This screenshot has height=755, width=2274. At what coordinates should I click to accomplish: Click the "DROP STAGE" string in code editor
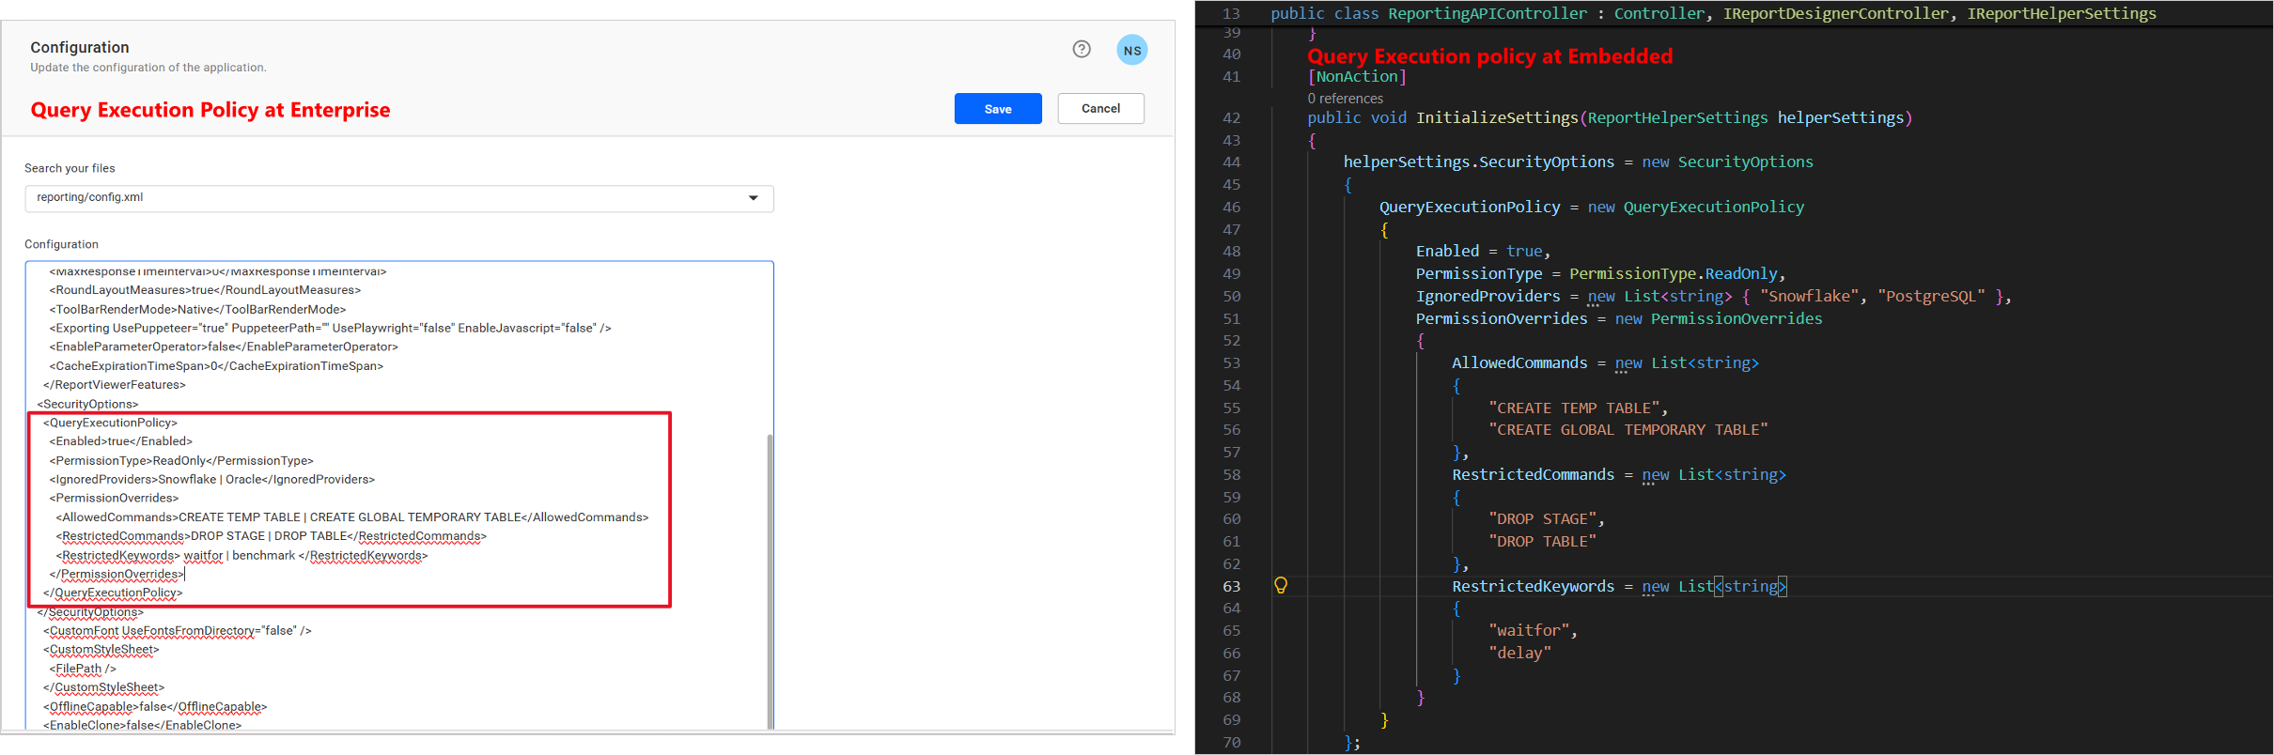[x=1542, y=519]
